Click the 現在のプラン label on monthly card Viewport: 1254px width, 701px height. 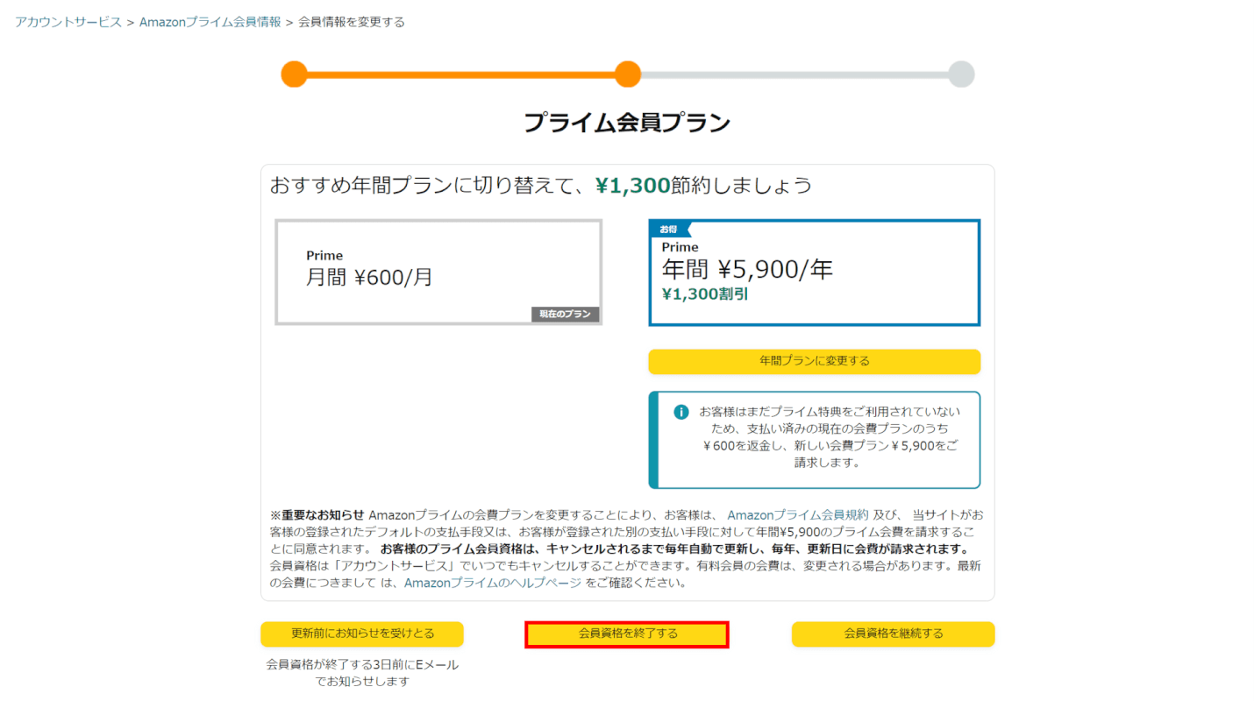click(565, 315)
